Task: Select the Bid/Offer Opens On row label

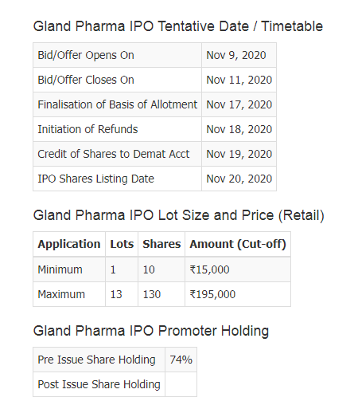Action: tap(86, 55)
